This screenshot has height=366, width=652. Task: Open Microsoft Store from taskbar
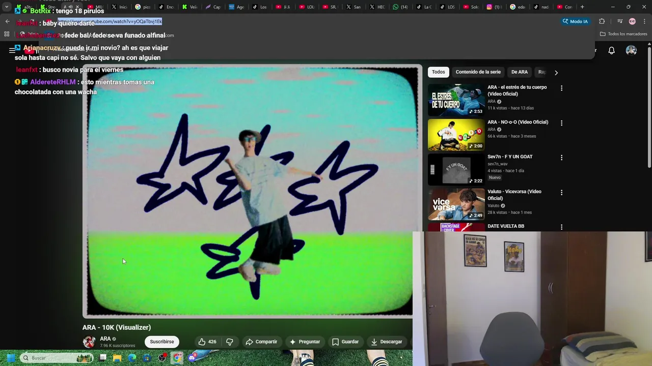tap(147, 358)
